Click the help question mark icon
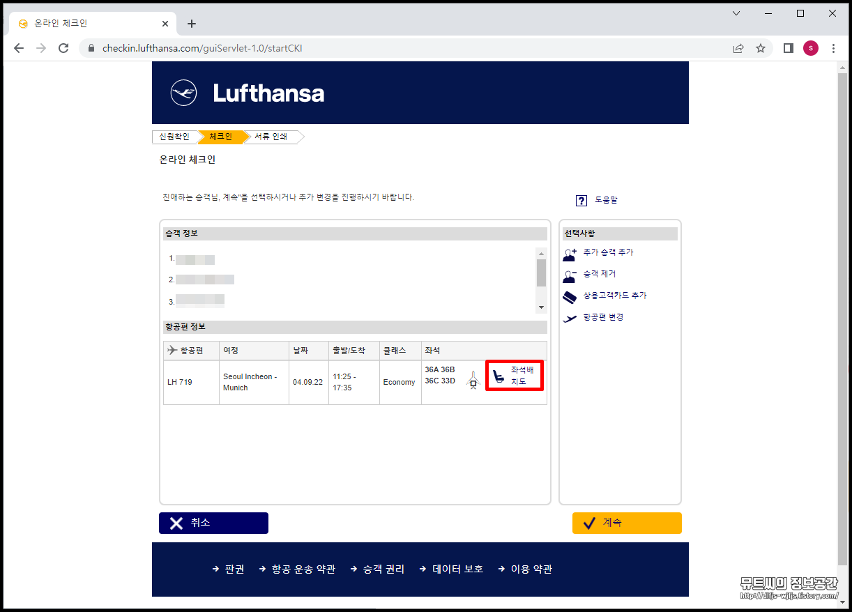Image resolution: width=852 pixels, height=612 pixels. (x=581, y=201)
